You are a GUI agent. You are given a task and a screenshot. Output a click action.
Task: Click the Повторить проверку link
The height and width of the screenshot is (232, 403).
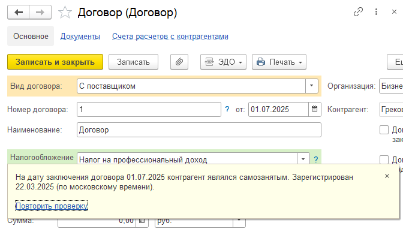(x=52, y=206)
